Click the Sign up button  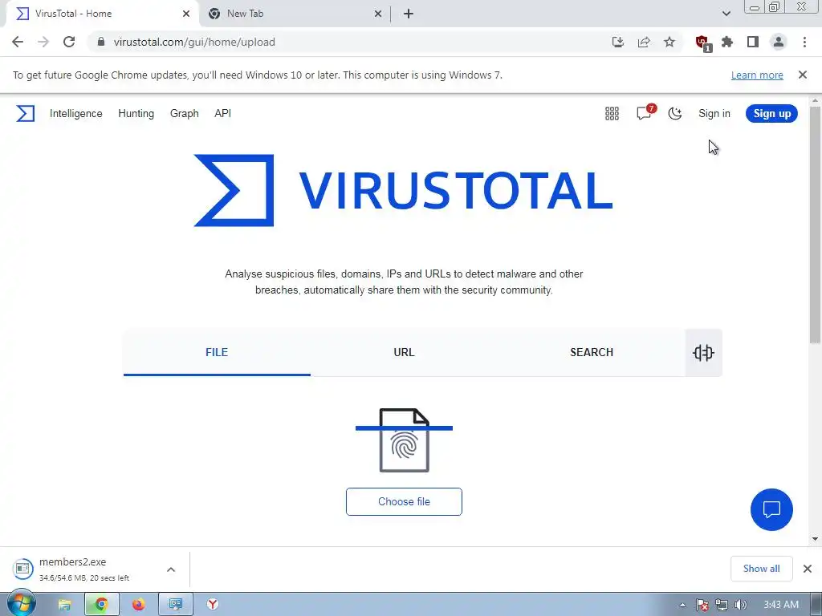point(771,113)
